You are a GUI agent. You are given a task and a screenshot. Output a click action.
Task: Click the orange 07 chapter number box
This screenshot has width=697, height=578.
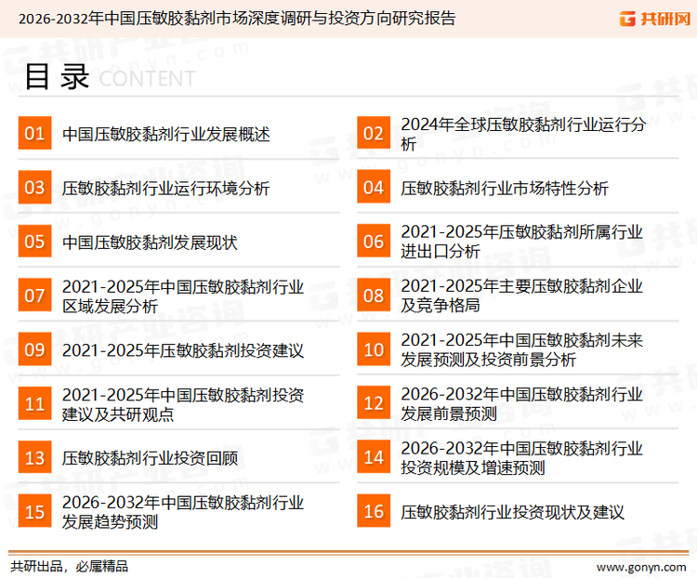click(x=34, y=296)
